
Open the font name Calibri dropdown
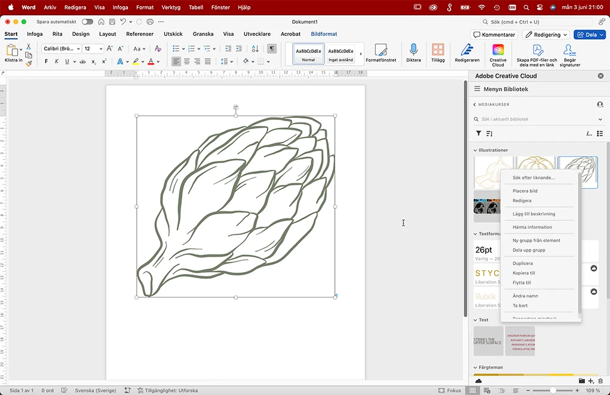point(78,49)
